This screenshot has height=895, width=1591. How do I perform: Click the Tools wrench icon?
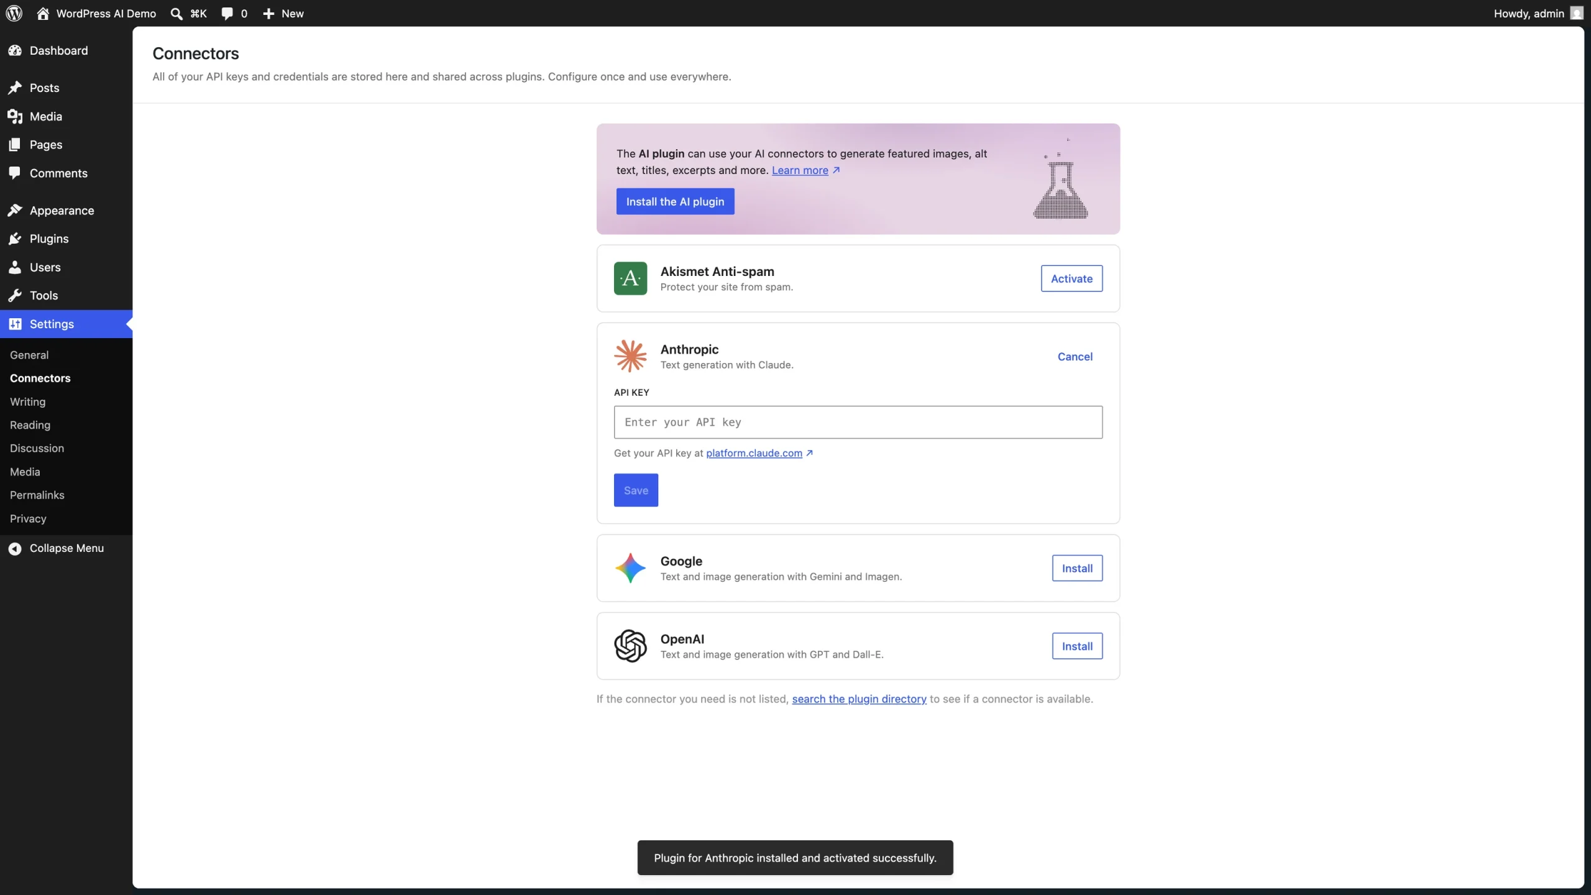click(x=15, y=295)
